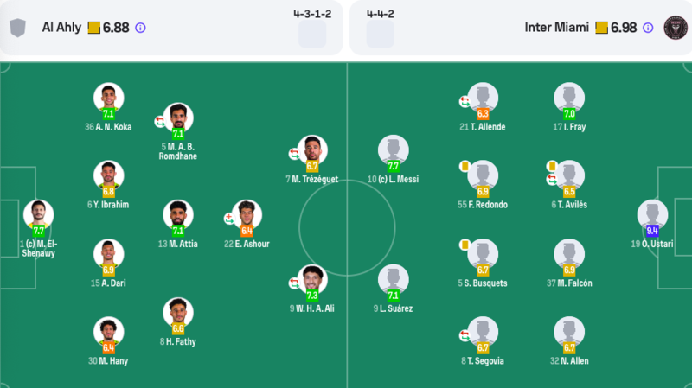The width and height of the screenshot is (692, 388).
Task: Click the yellow card icon on F. Redondo
Action: pyautogui.click(x=465, y=166)
